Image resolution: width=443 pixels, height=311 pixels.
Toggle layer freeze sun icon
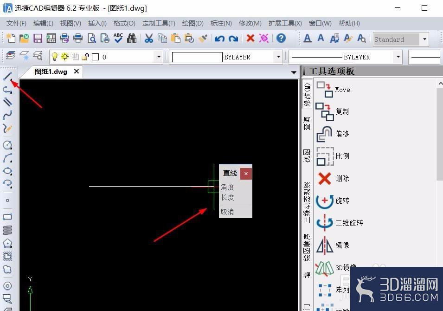(x=65, y=57)
